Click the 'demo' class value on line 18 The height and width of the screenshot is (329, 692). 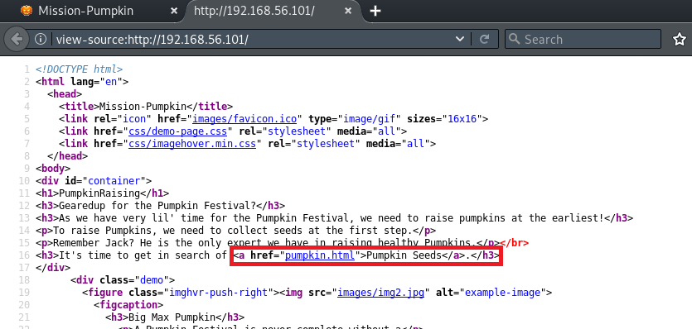click(152, 280)
